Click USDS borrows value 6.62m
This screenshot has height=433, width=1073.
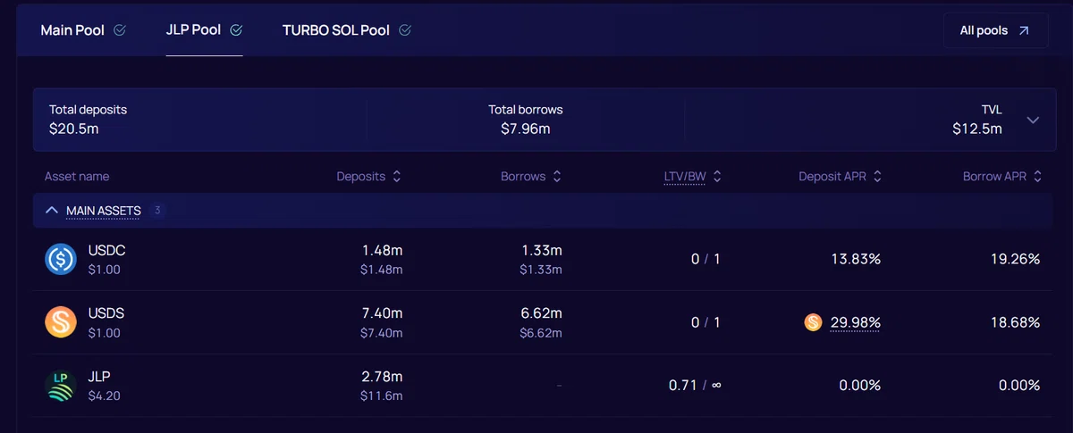(541, 313)
